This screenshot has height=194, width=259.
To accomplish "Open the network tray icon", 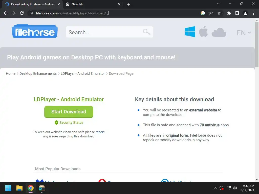I will [x=228, y=188].
